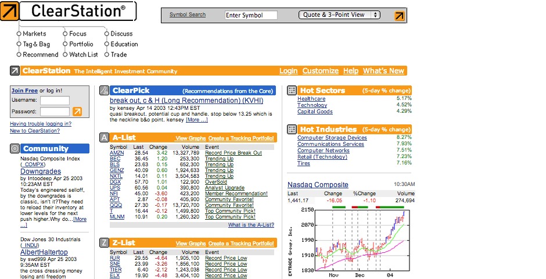Click the ClearStation orange arrow logo icon
Image resolution: width=546 pixels, height=279 pixels.
(9, 11)
